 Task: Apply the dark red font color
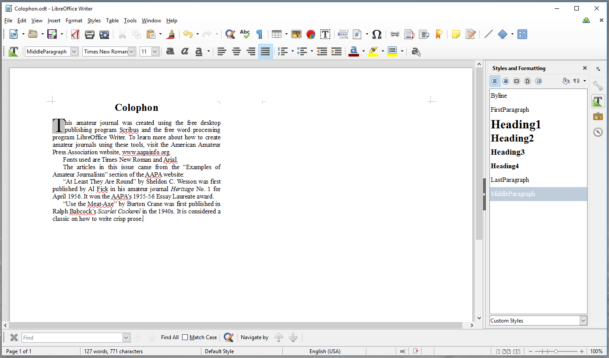354,52
